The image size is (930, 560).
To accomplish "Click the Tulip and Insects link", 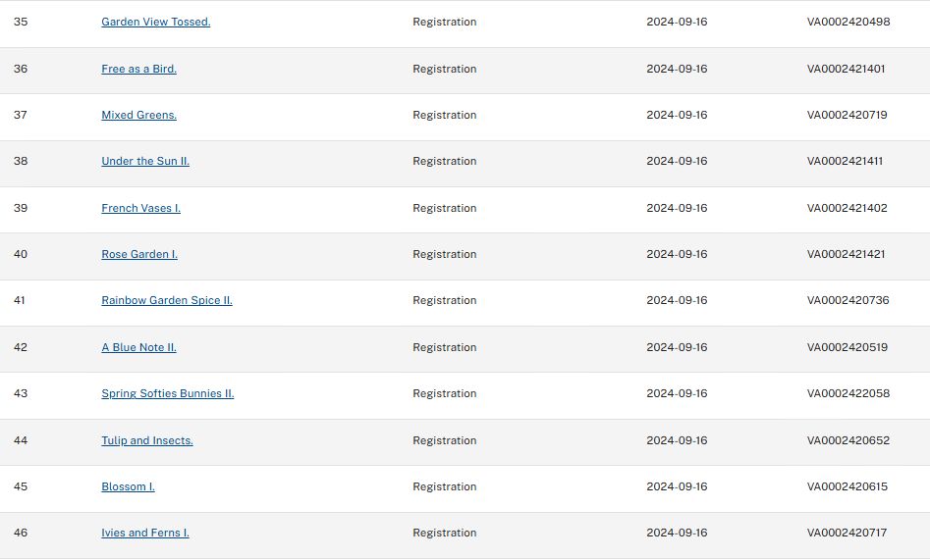I will [147, 440].
